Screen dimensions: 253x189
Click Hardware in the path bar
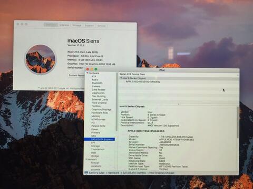(x=113, y=173)
